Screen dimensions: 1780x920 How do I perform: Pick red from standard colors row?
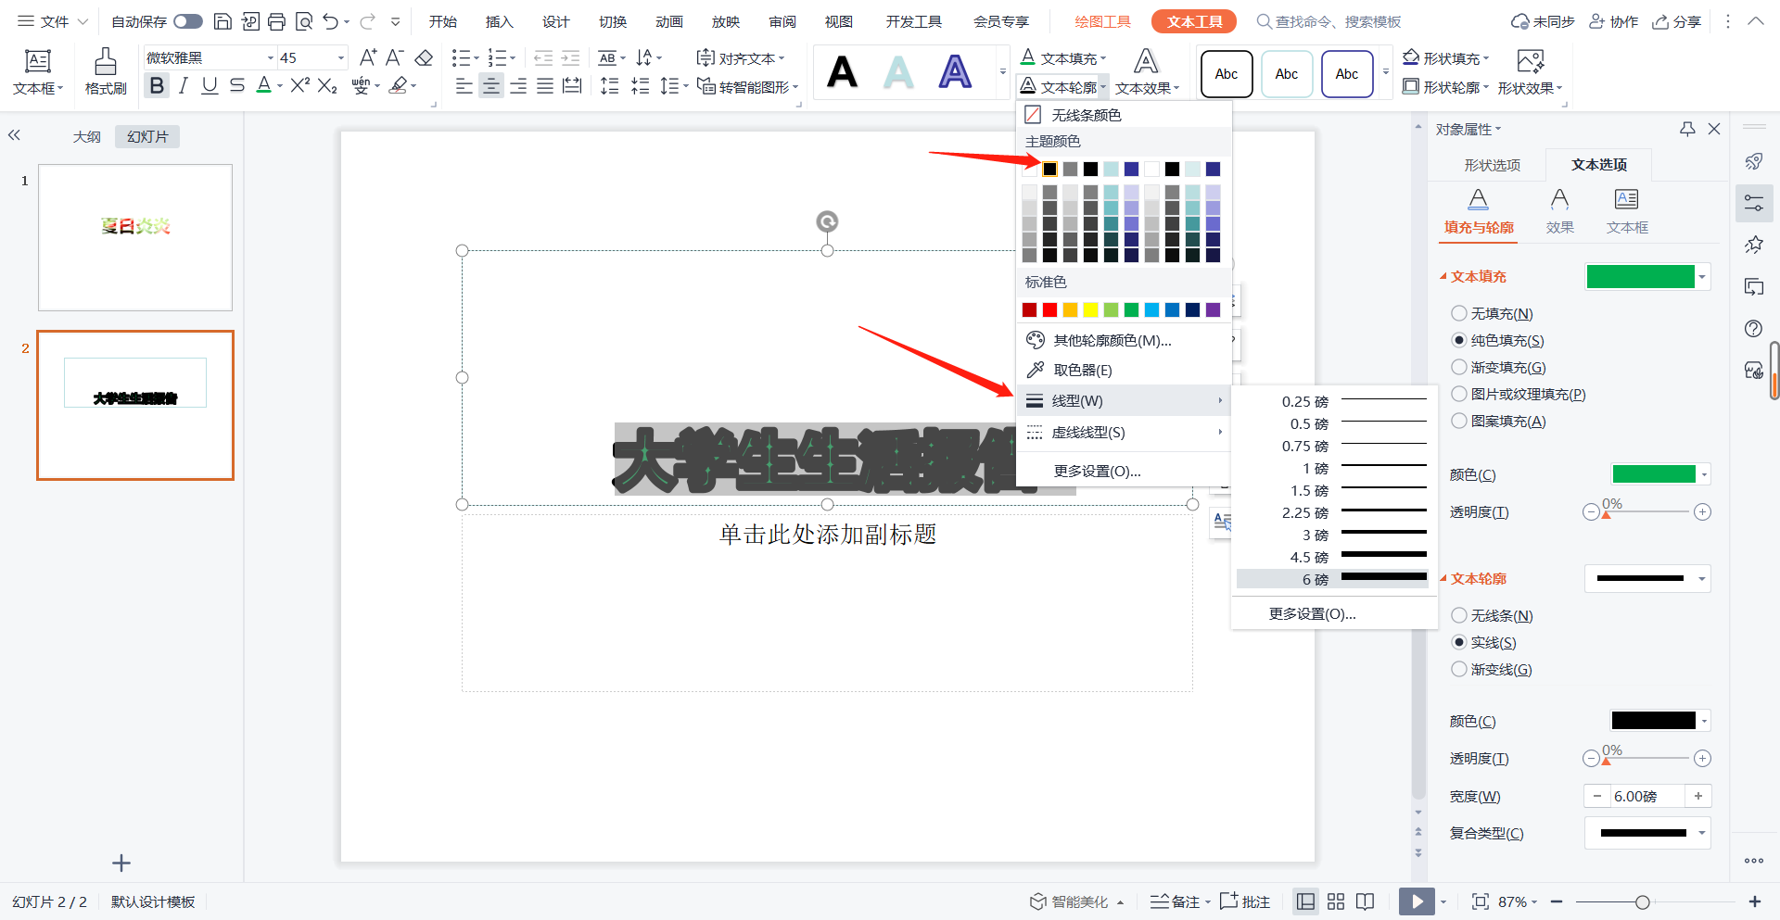click(1049, 309)
